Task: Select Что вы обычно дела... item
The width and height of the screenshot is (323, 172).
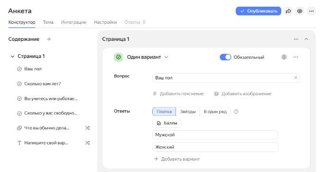Action: click(47, 128)
